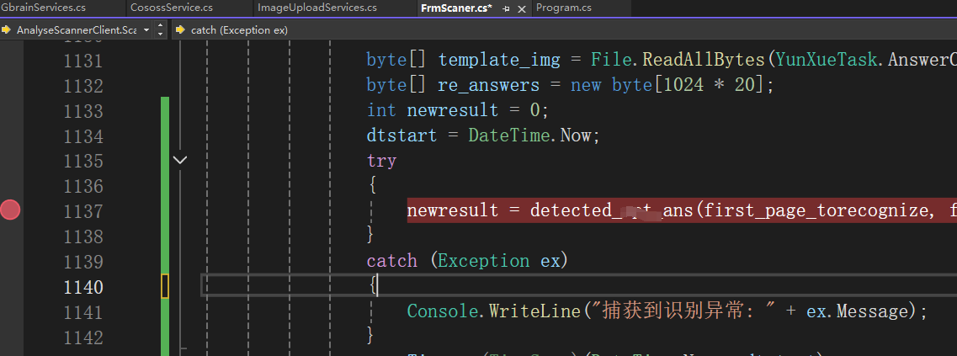
Task: Click the try keyword
Action: (x=381, y=162)
